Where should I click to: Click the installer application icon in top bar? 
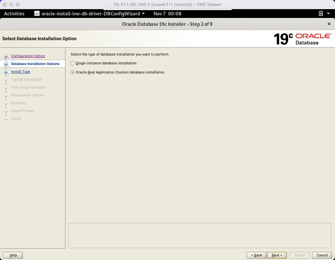[x=36, y=14]
